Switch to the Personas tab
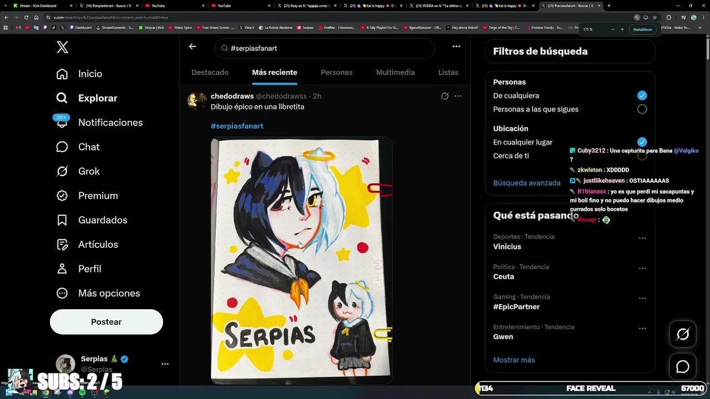Image resolution: width=710 pixels, height=399 pixels. point(337,73)
